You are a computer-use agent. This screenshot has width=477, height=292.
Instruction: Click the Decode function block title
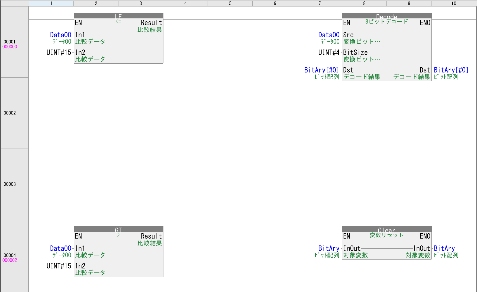(386, 16)
